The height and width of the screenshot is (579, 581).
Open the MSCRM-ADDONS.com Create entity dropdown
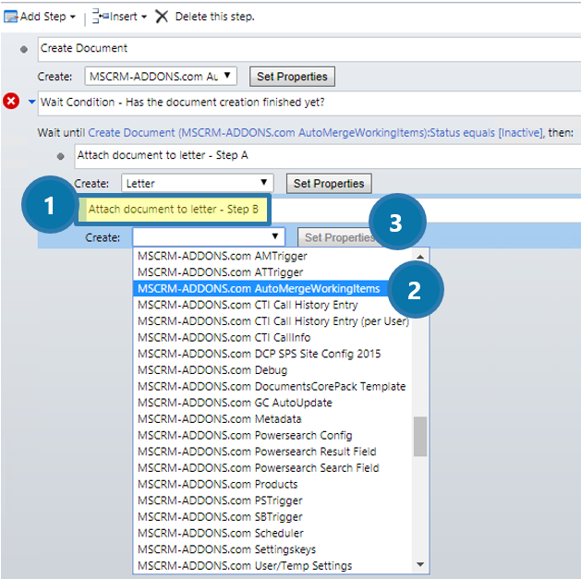161,77
